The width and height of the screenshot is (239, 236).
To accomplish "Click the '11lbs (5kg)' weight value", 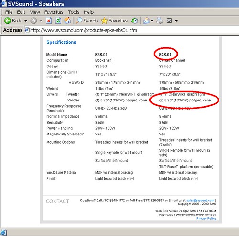I will pos(104,89).
